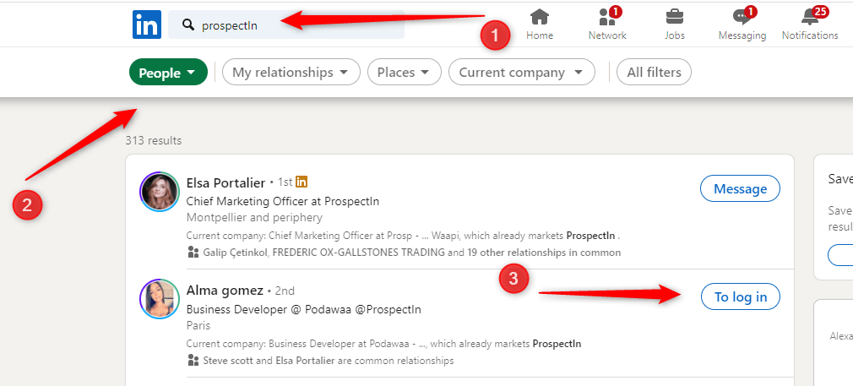Image resolution: width=853 pixels, height=386 pixels.
Task: Open the Elsa Portalier name link
Action: coord(225,182)
